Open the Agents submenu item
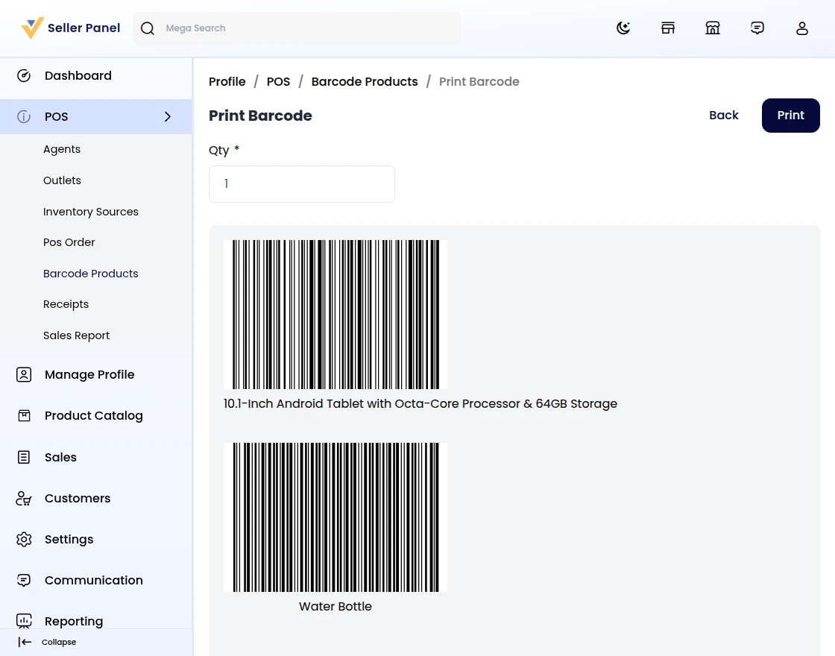Screen dimensions: 835x656 pos(62,149)
